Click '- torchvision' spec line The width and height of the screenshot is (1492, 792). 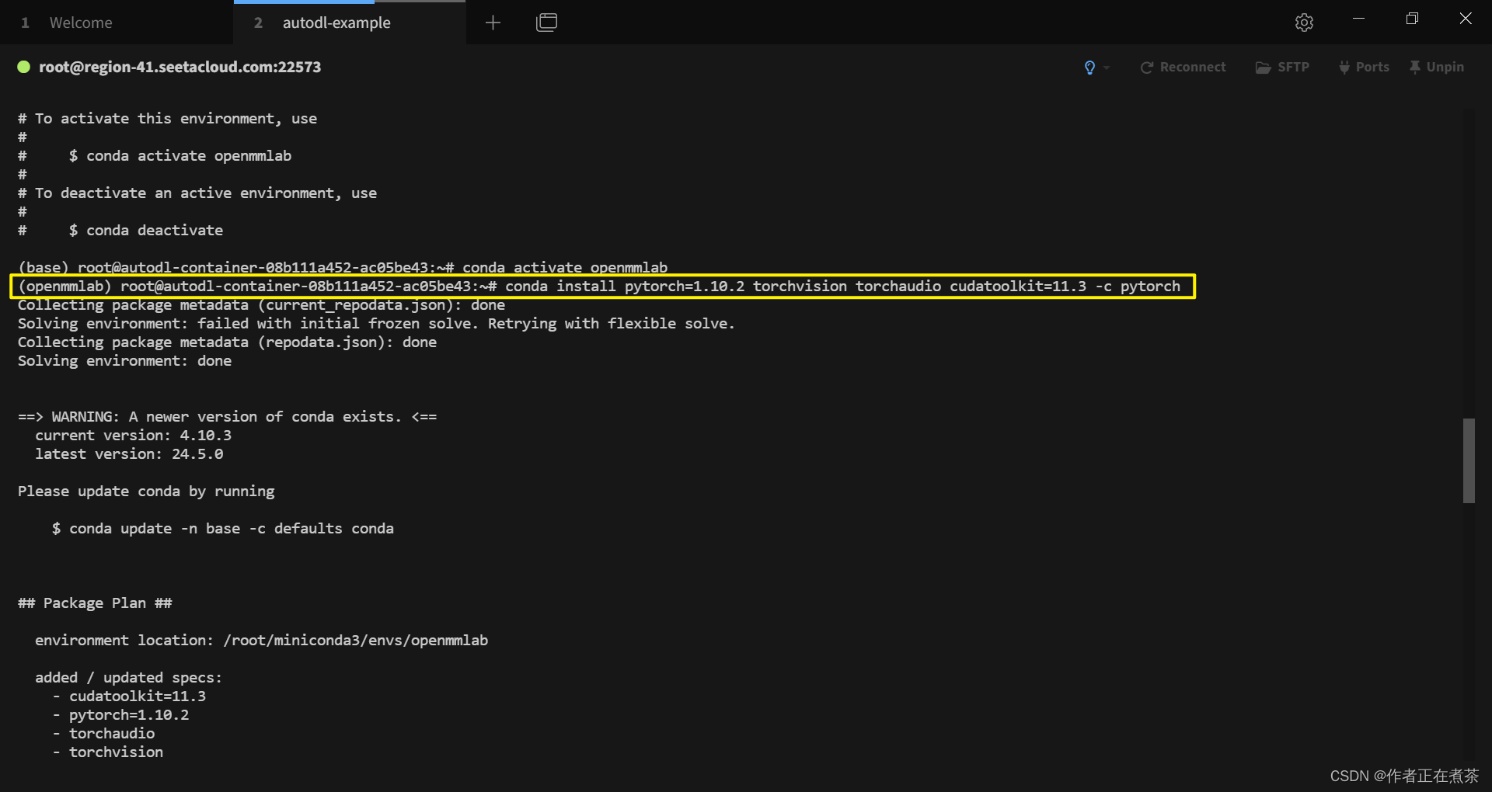107,752
